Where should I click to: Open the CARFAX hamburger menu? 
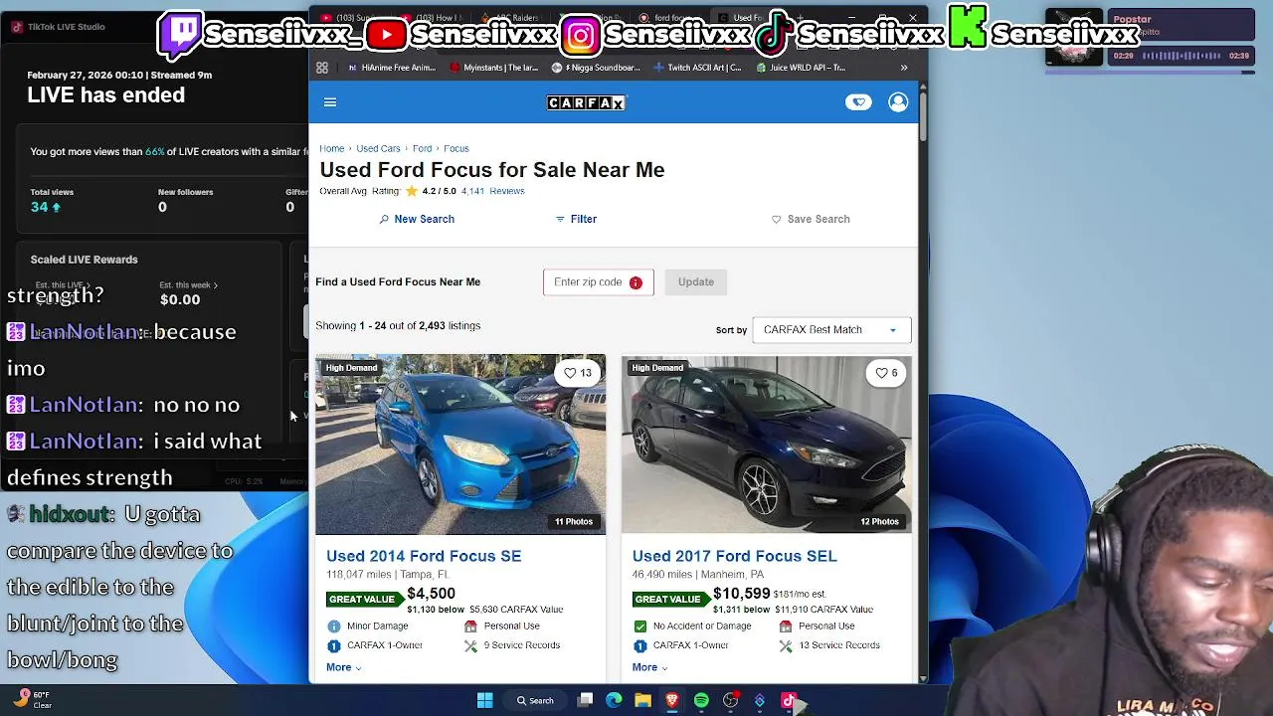point(330,102)
